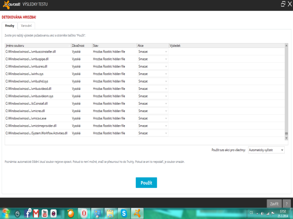Open the volume control in the system tray
This screenshot has height=219, width=293.
click(262, 214)
